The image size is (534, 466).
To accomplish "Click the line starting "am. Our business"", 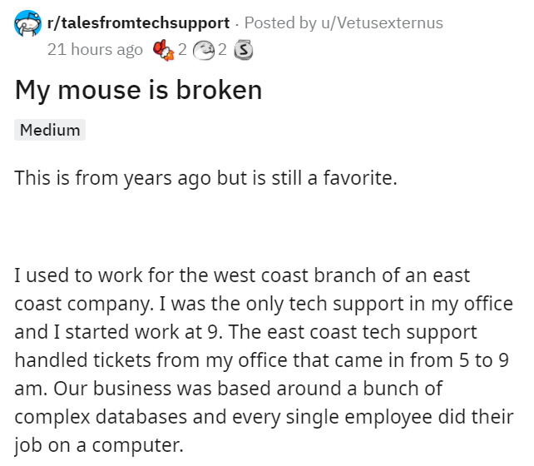I will [225, 389].
